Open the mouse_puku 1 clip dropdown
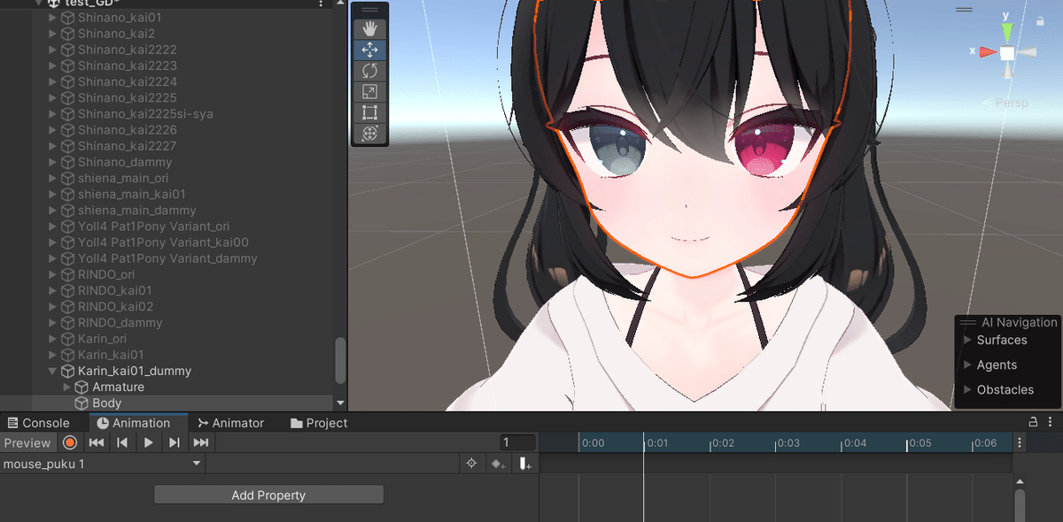The image size is (1063, 522). tap(102, 463)
